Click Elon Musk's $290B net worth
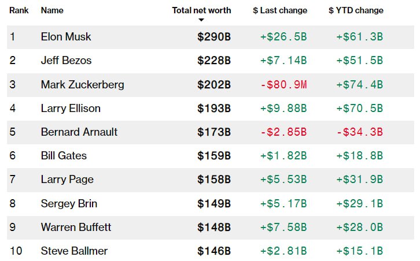Image resolution: width=420 pixels, height=261 pixels. click(x=213, y=37)
